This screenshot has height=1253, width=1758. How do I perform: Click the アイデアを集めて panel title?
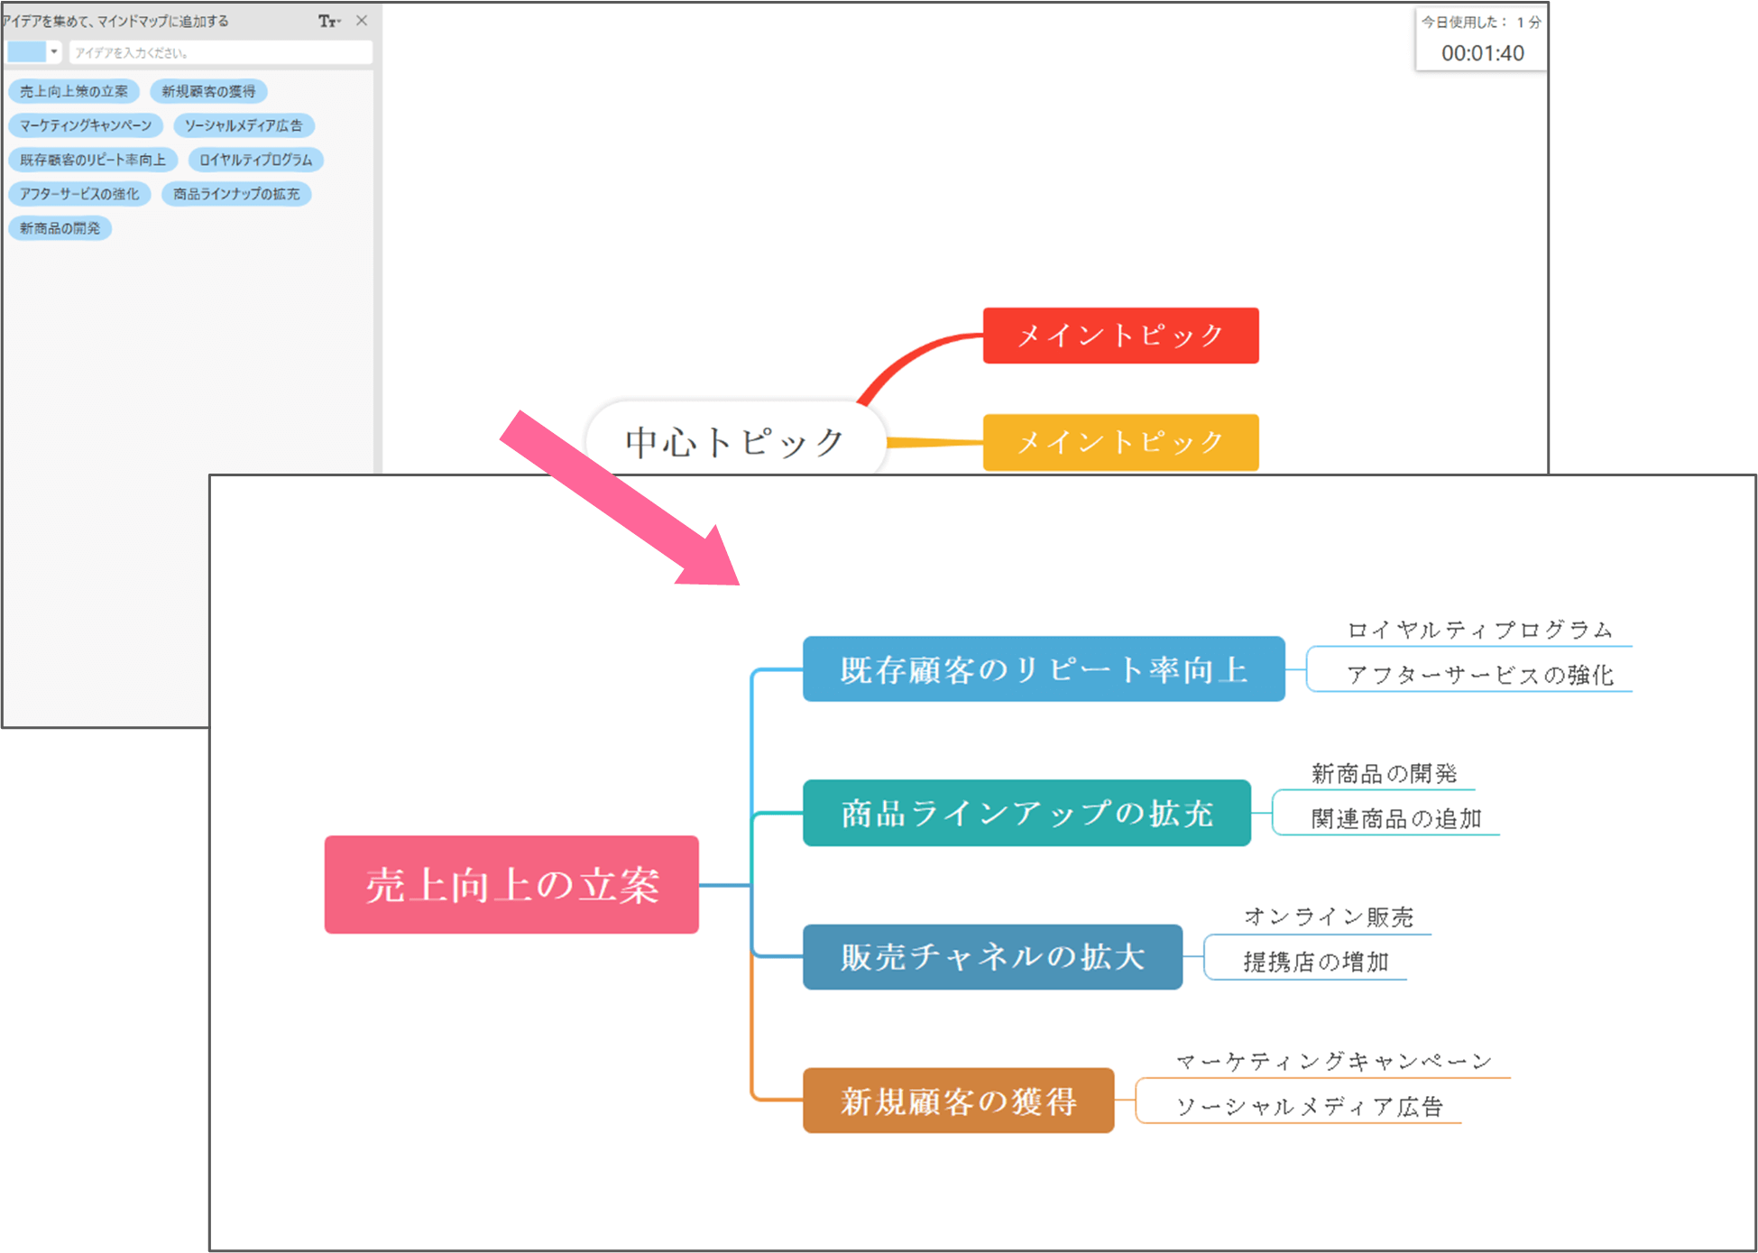[115, 21]
